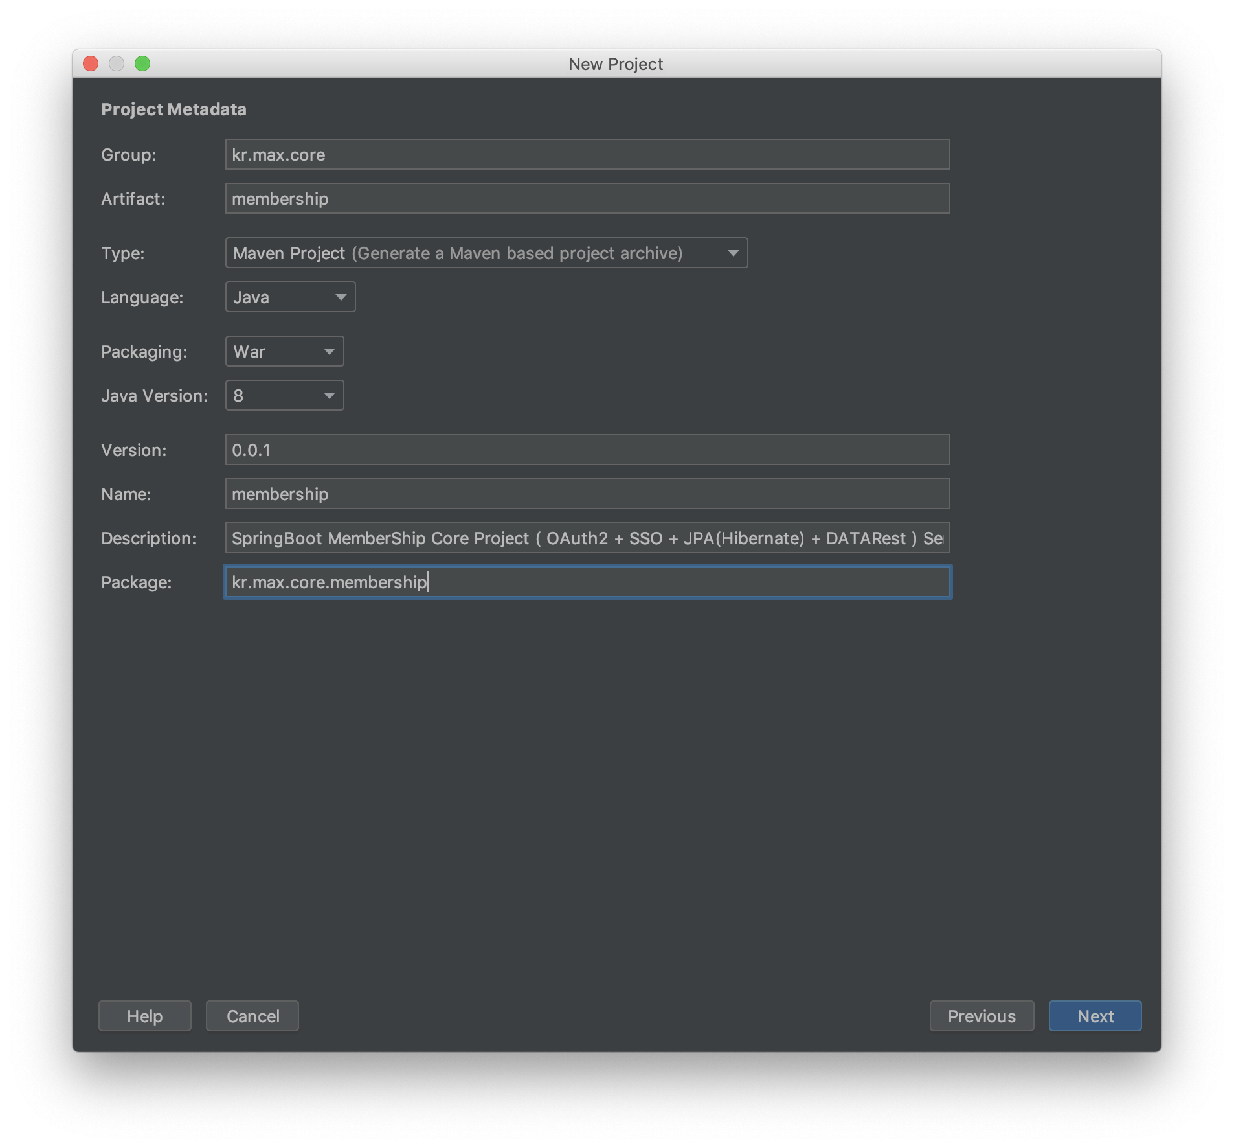Click the Package input field
Screen dimensions: 1234x1148
click(587, 582)
